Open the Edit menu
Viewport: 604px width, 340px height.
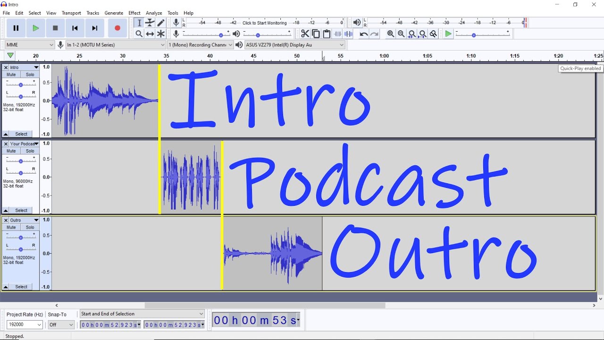coord(19,13)
